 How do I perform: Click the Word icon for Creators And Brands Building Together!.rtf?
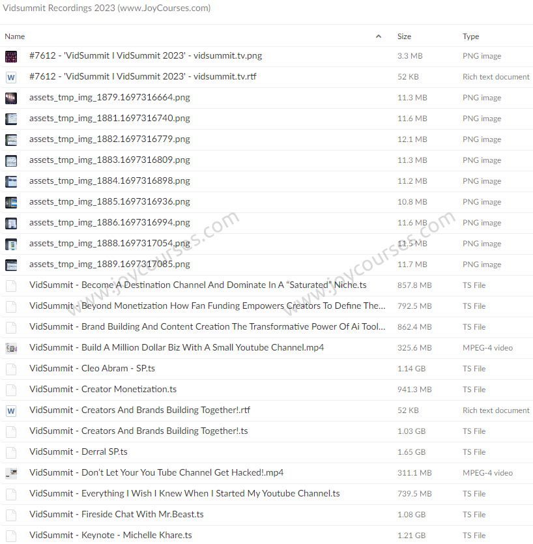[x=11, y=410]
